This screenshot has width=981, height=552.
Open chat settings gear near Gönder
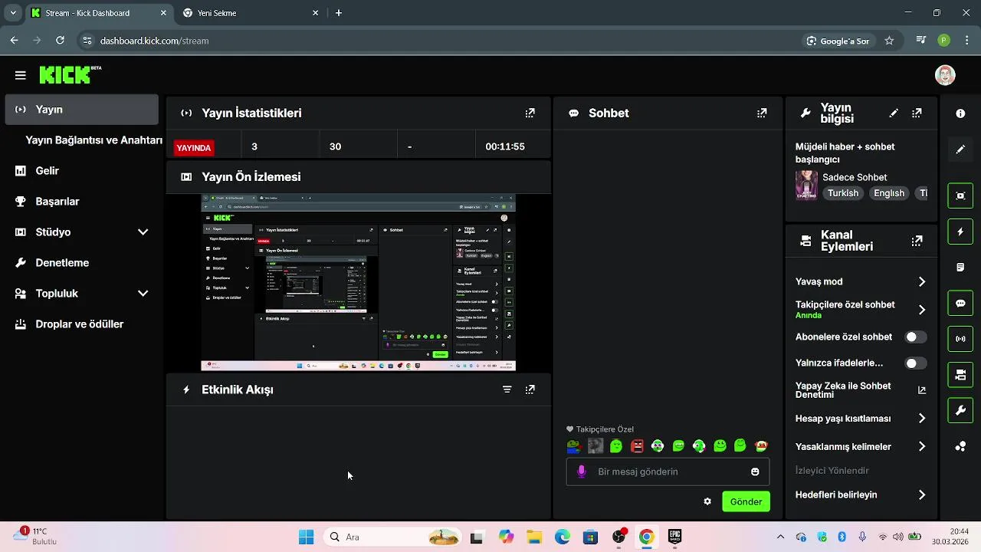coord(707,501)
